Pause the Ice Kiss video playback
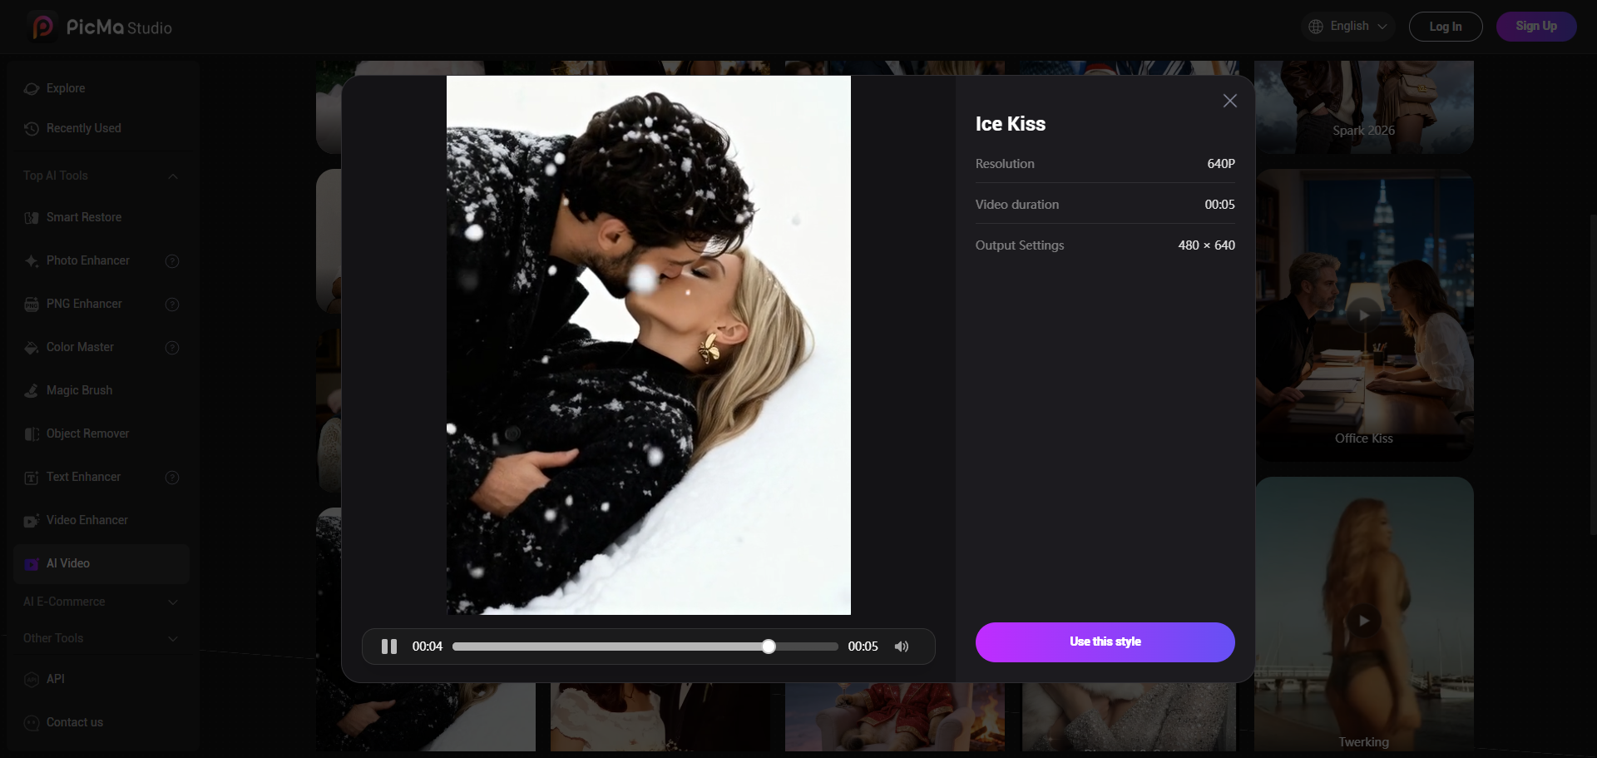1597x758 pixels. 388,647
